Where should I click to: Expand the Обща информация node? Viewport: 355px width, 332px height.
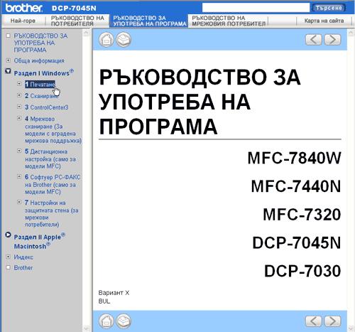8,60
